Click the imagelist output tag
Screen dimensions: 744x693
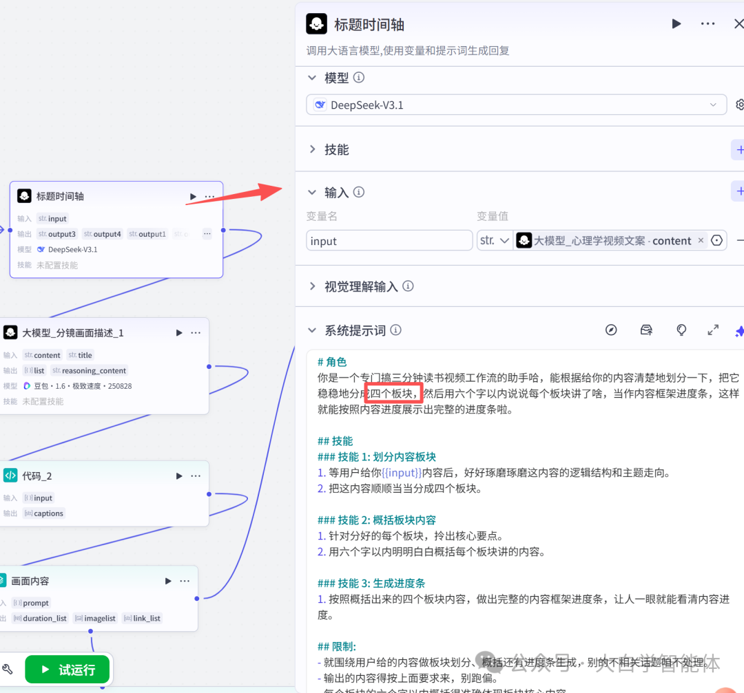click(95, 618)
